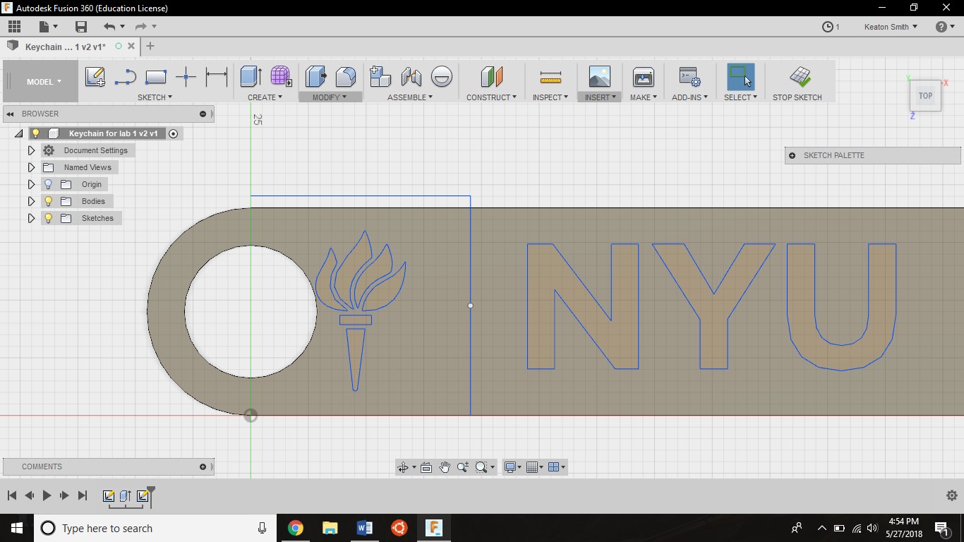Expand Document Settings in the browser
The width and height of the screenshot is (964, 542).
point(31,150)
